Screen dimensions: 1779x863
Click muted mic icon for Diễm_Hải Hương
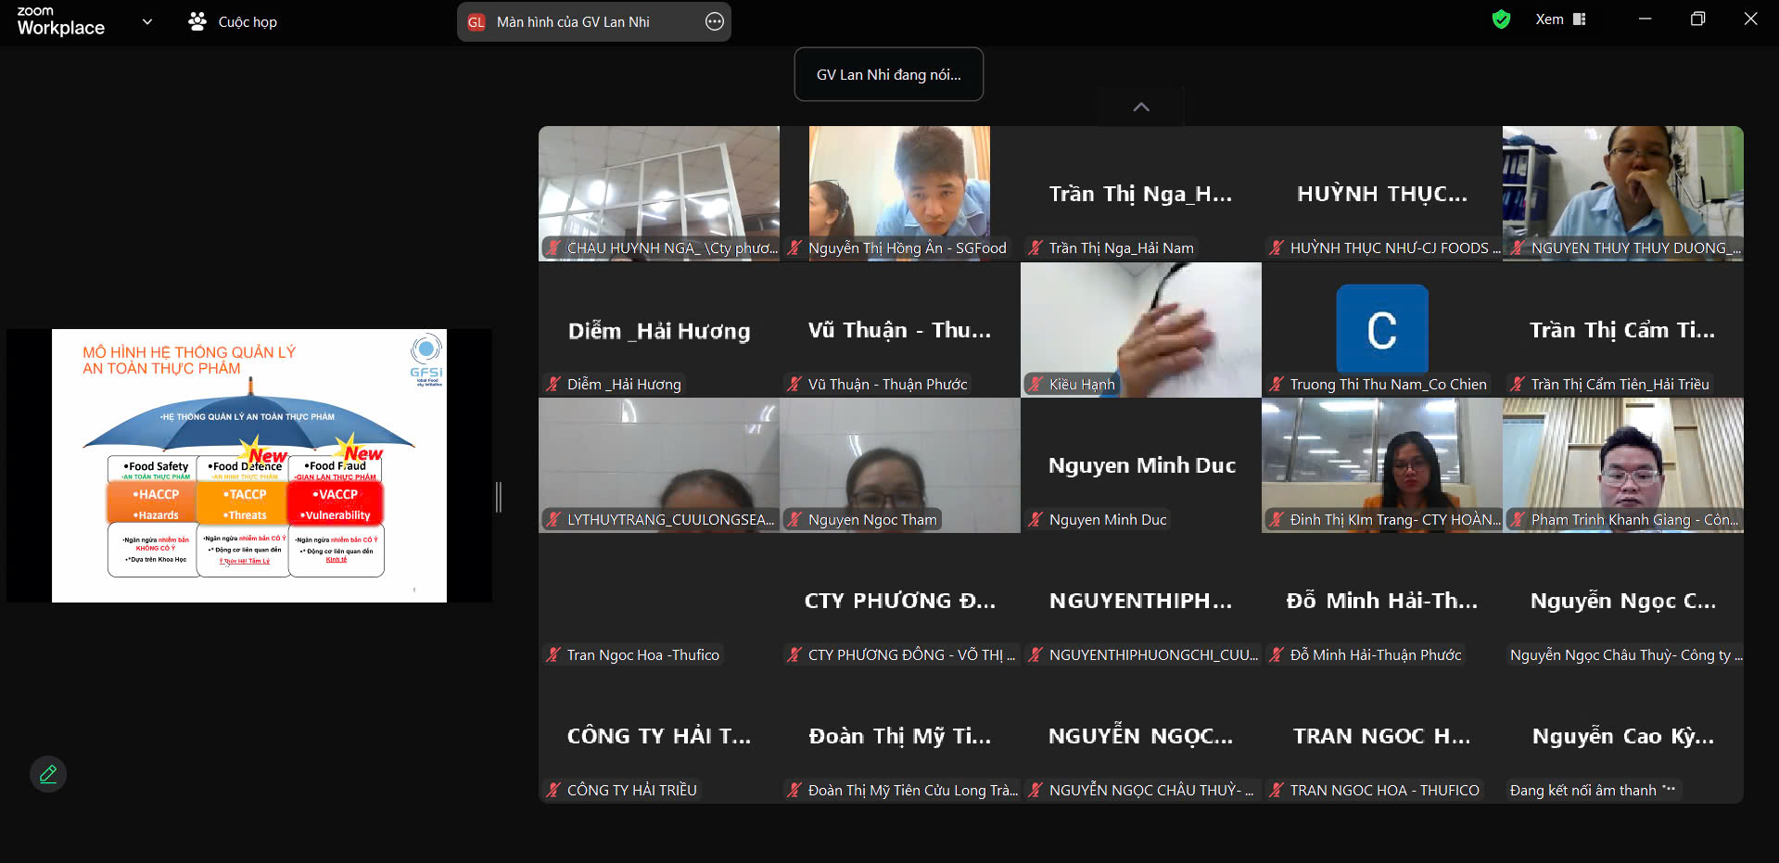[553, 384]
